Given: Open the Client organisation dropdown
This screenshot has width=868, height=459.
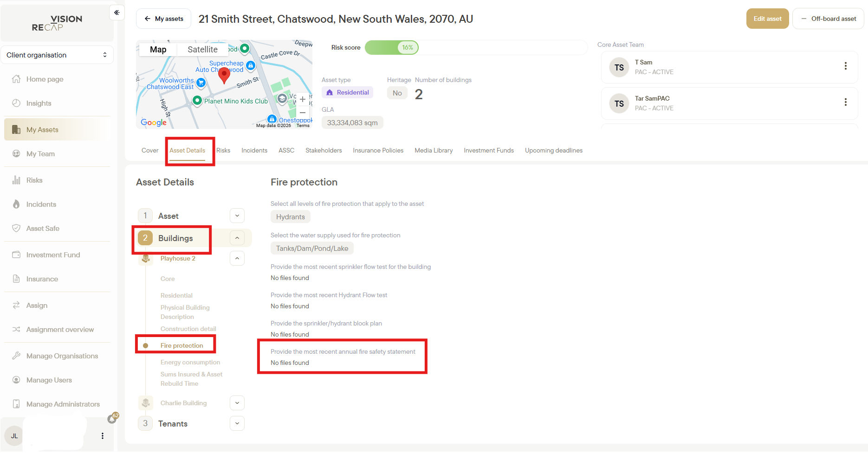Looking at the screenshot, I should pyautogui.click(x=57, y=55).
